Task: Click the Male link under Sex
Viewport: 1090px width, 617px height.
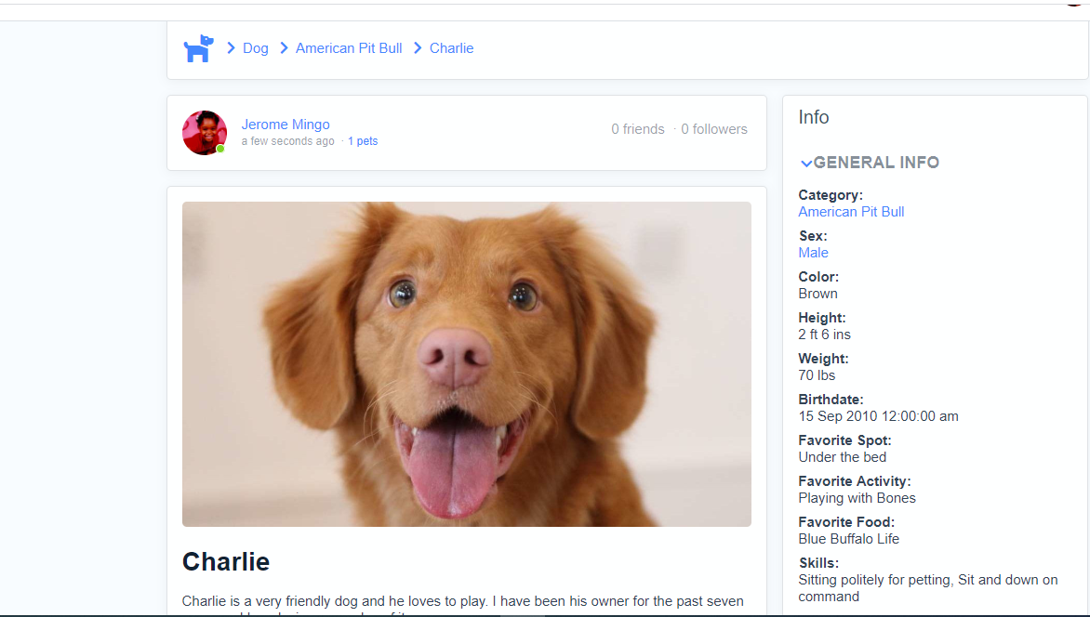Action: [x=813, y=253]
